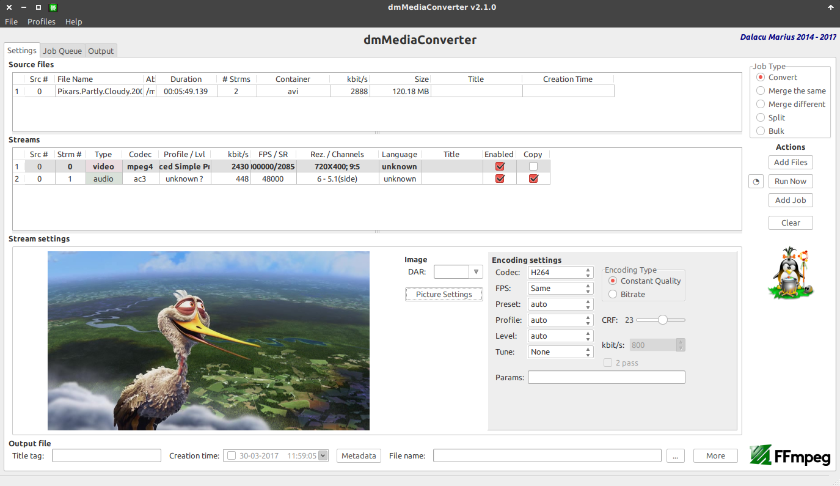Choose the Split job type
The image size is (840, 486).
point(761,117)
